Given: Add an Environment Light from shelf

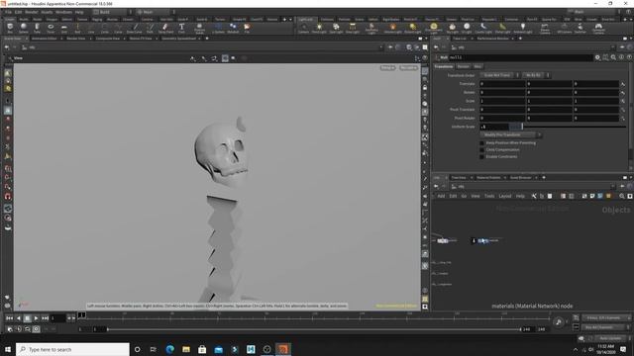Looking at the screenshot, I should pyautogui.click(x=434, y=28).
